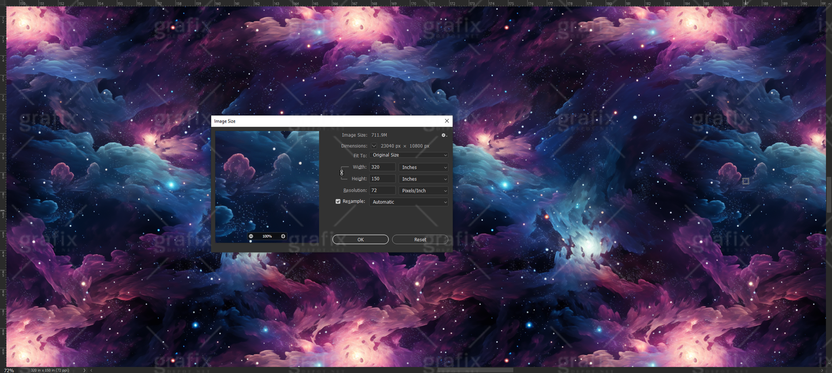Viewport: 832px width, 373px height.
Task: Click OK to apply the image size
Action: [x=360, y=239]
